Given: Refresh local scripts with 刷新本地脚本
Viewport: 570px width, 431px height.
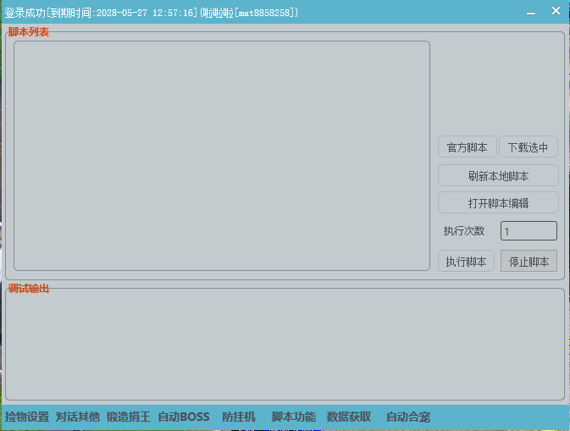Looking at the screenshot, I should click(498, 176).
